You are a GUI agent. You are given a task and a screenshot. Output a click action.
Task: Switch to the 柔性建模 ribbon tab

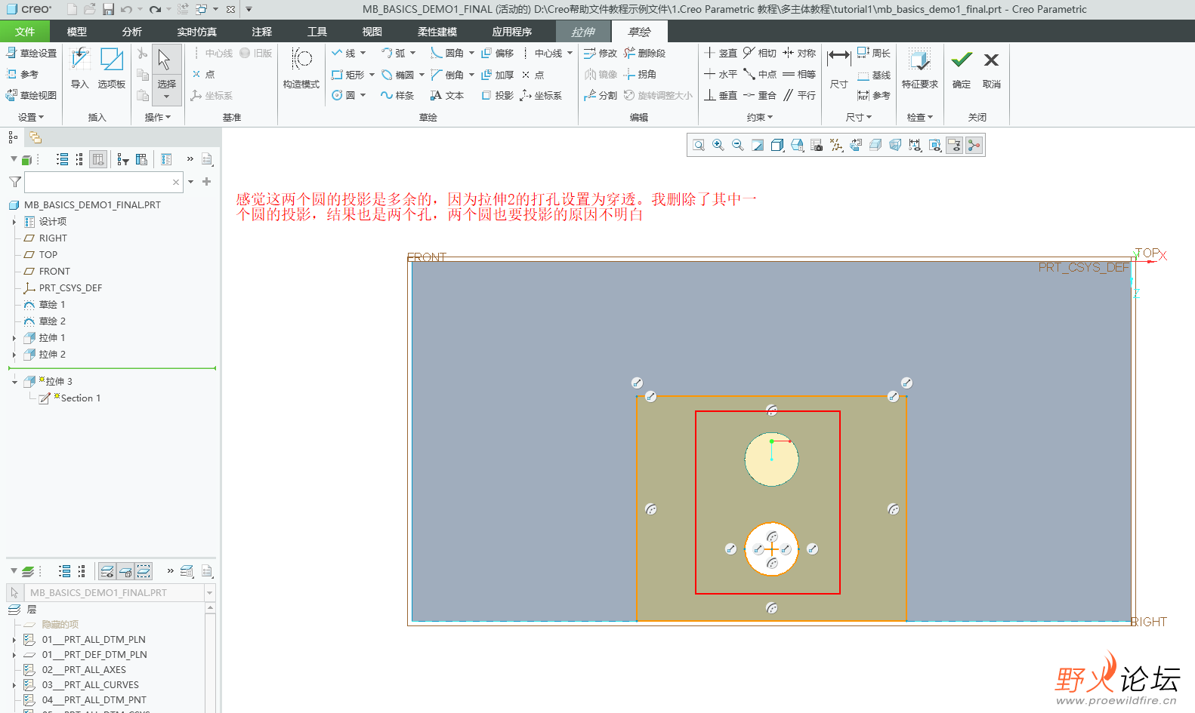tap(437, 32)
